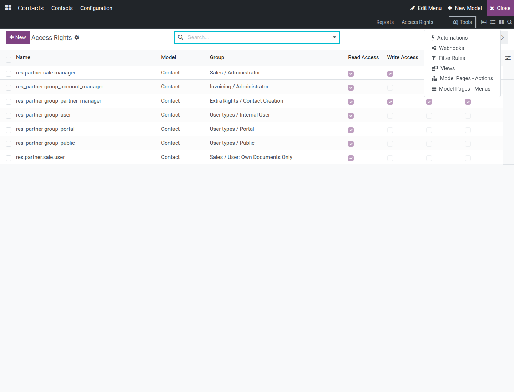Click group Invoicing / Administrator cell
The width and height of the screenshot is (514, 392).
click(x=239, y=87)
